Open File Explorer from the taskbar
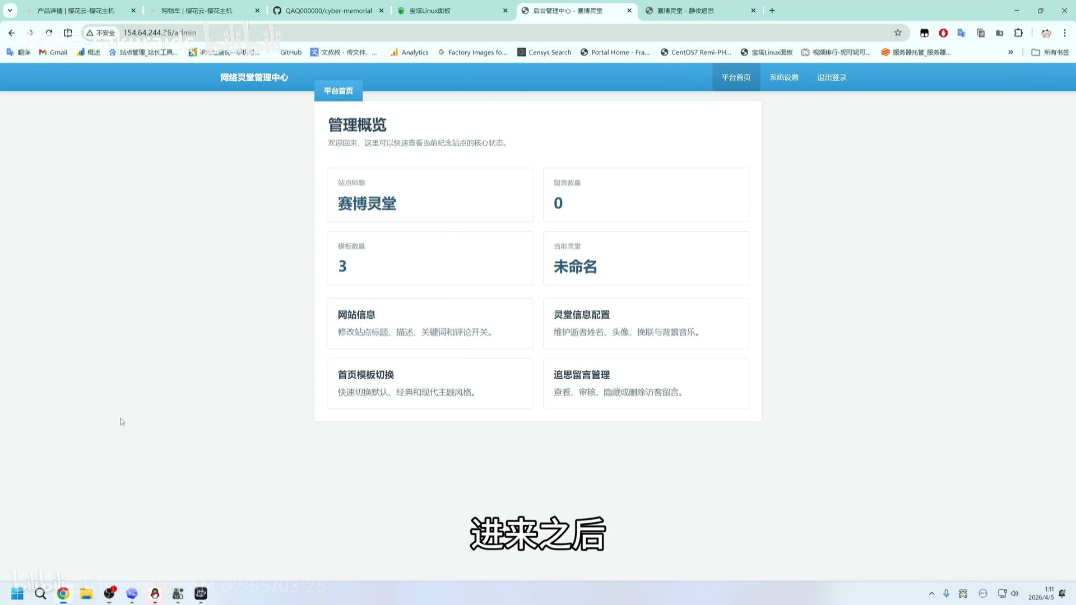 [x=86, y=593]
